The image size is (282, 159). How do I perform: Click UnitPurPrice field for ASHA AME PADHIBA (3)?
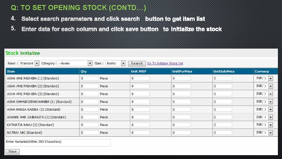tap(182, 94)
